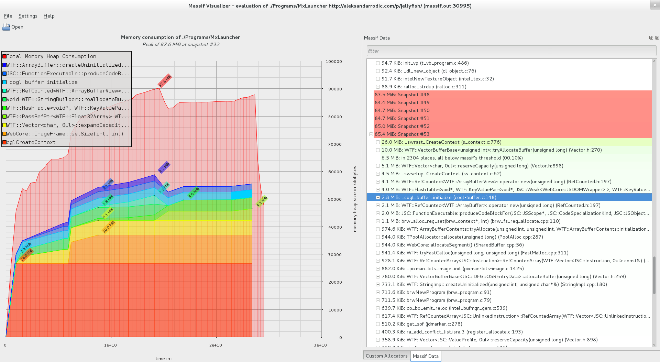Expand the _swrast_CreateContext entry
The width and height of the screenshot is (660, 362).
378,142
